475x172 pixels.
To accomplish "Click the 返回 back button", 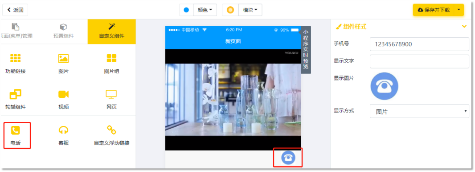I will 15,10.
